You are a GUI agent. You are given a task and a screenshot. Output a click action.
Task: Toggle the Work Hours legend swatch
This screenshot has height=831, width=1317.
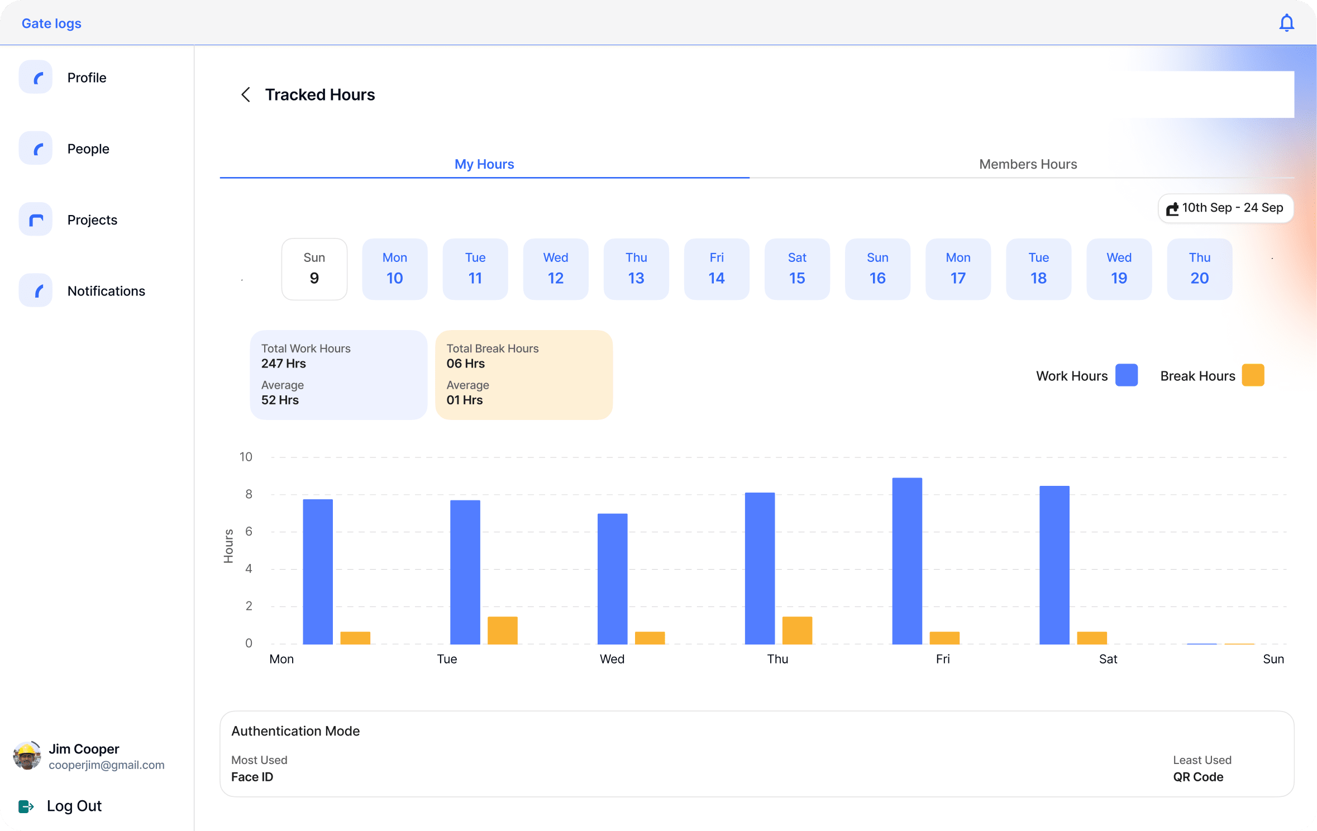tap(1127, 375)
